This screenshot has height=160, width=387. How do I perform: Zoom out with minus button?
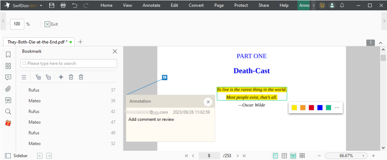coord(319,156)
